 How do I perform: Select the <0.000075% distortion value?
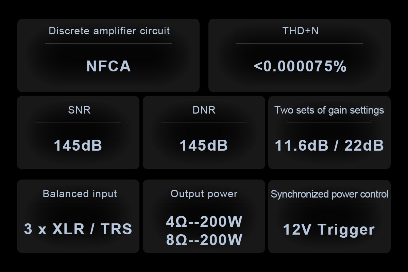(x=300, y=66)
